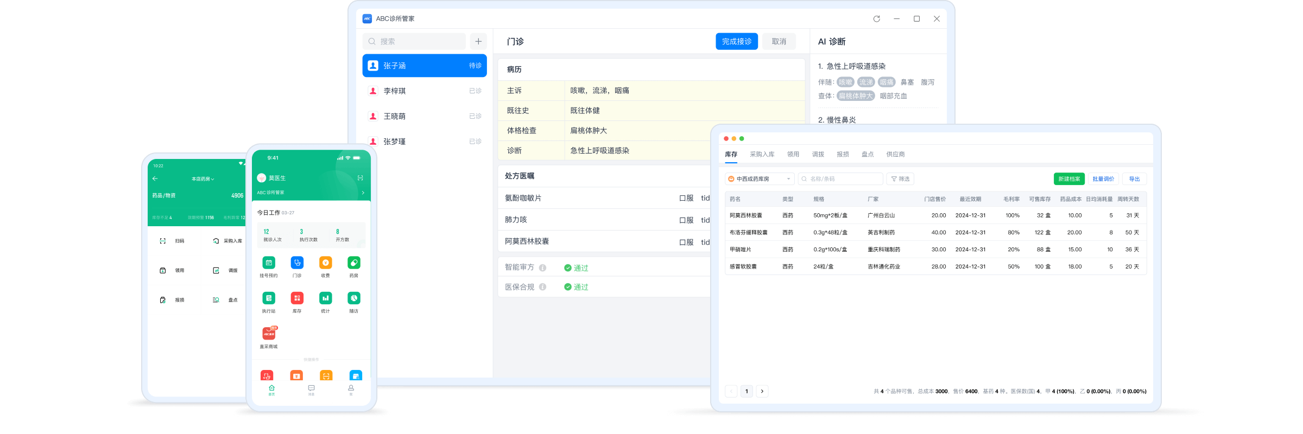Viewport: 1303px width, 434px height.
Task: Tap the 直采商城 store icon
Action: click(269, 334)
